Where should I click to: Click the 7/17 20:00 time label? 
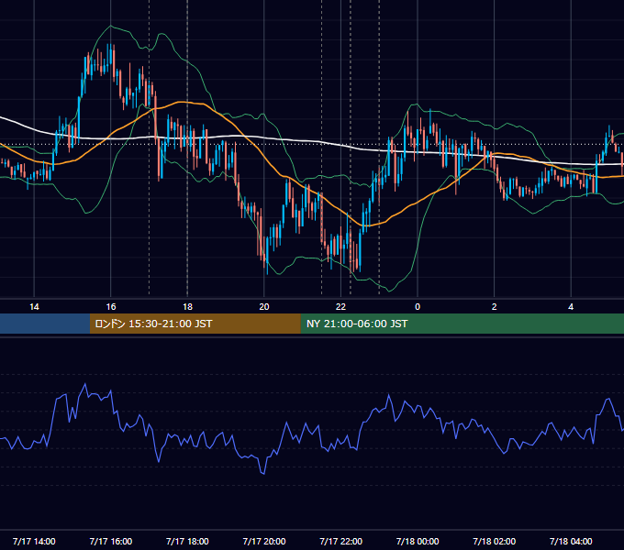coord(264,541)
